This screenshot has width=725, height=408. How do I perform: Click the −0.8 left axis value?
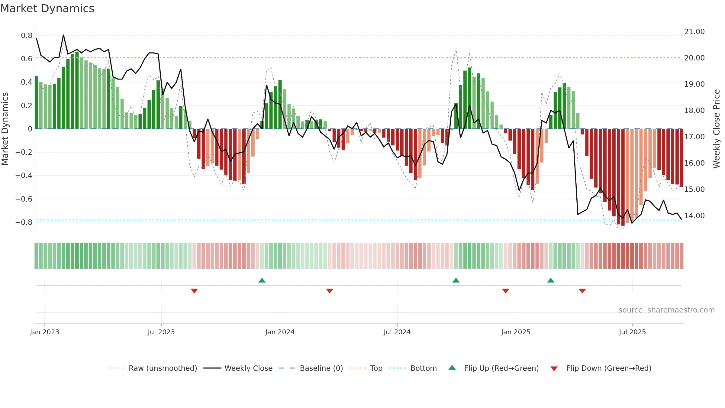coord(24,222)
